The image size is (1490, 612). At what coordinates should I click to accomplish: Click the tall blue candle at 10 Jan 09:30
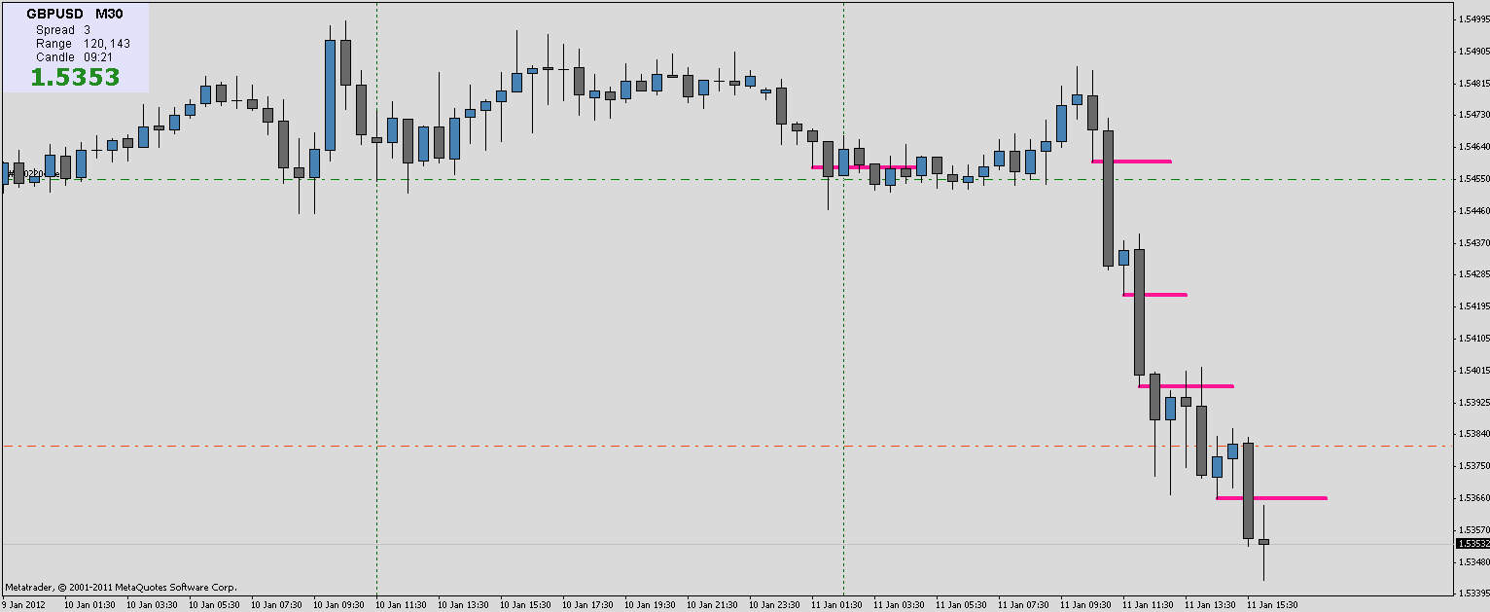point(330,94)
